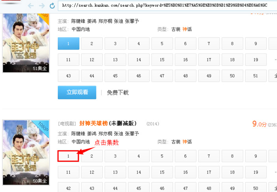Select episode 2 of the 51-episode series
Viewport: 277px width, 192px height.
pos(92,43)
